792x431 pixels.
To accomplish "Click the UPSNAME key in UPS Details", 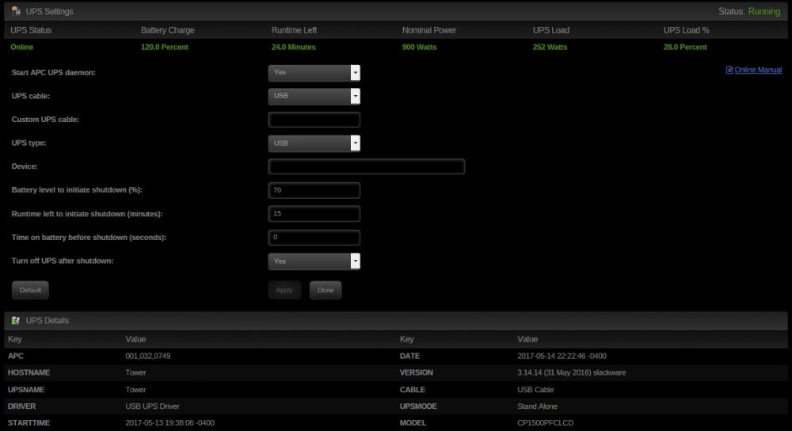I will click(26, 390).
